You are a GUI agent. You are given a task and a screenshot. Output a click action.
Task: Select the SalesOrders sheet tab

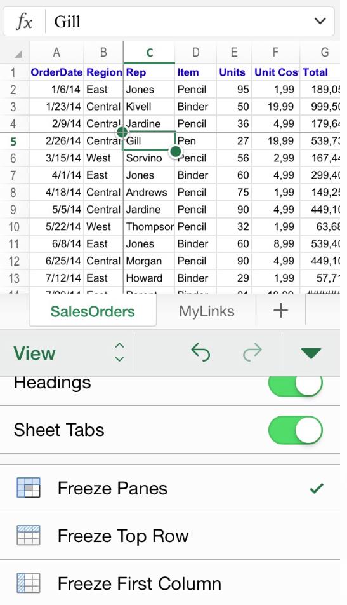(x=93, y=311)
